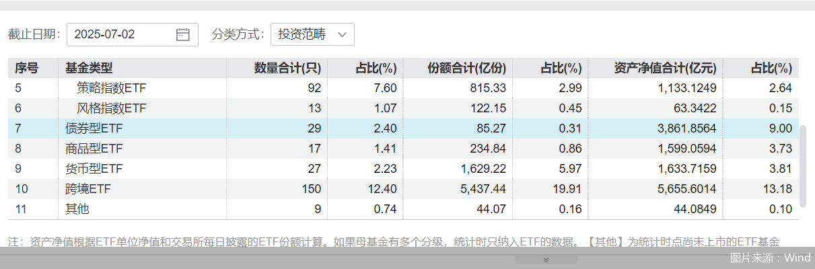Select the 商品型ETF row
This screenshot has height=269, width=815.
[94, 149]
